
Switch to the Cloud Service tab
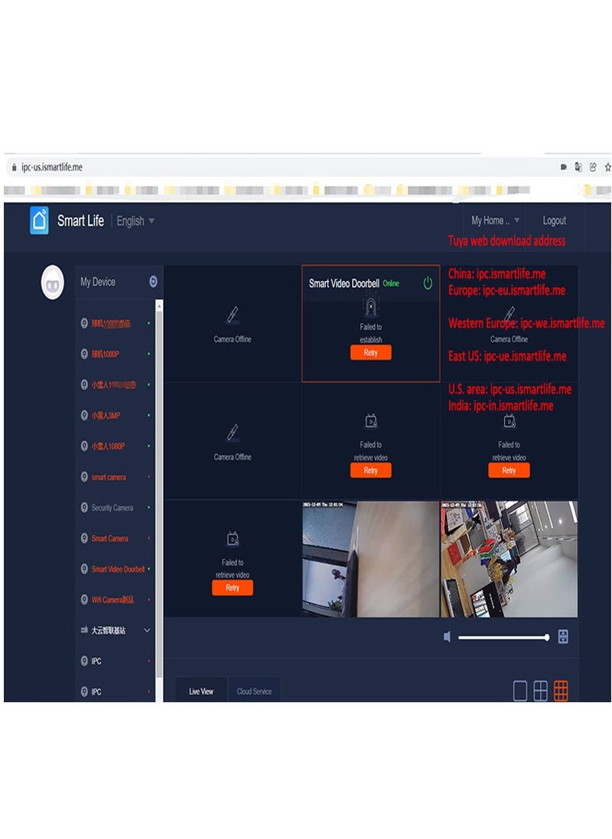pos(254,691)
